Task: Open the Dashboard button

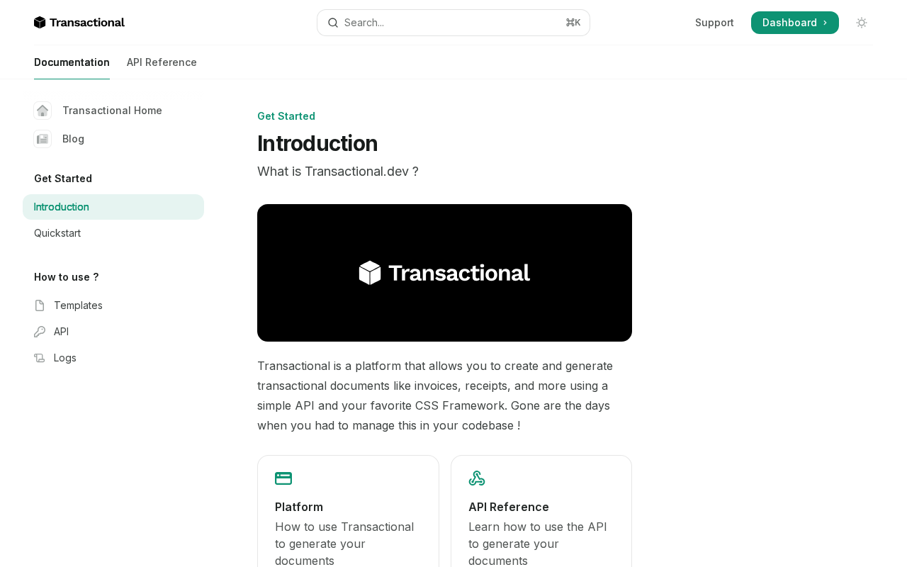Action: (794, 23)
